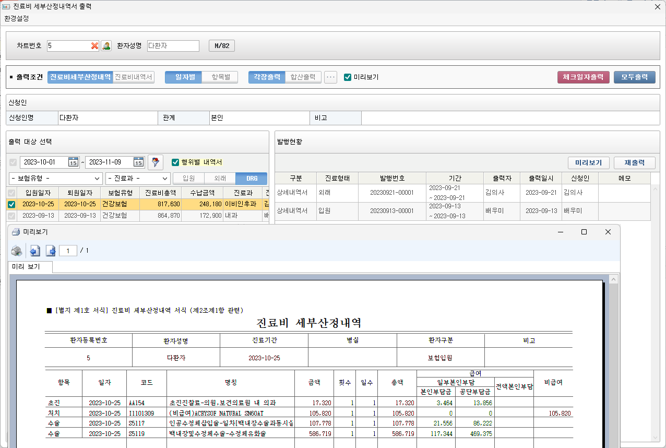Click the funnel filter icon
The width and height of the screenshot is (666, 448).
[x=155, y=162]
